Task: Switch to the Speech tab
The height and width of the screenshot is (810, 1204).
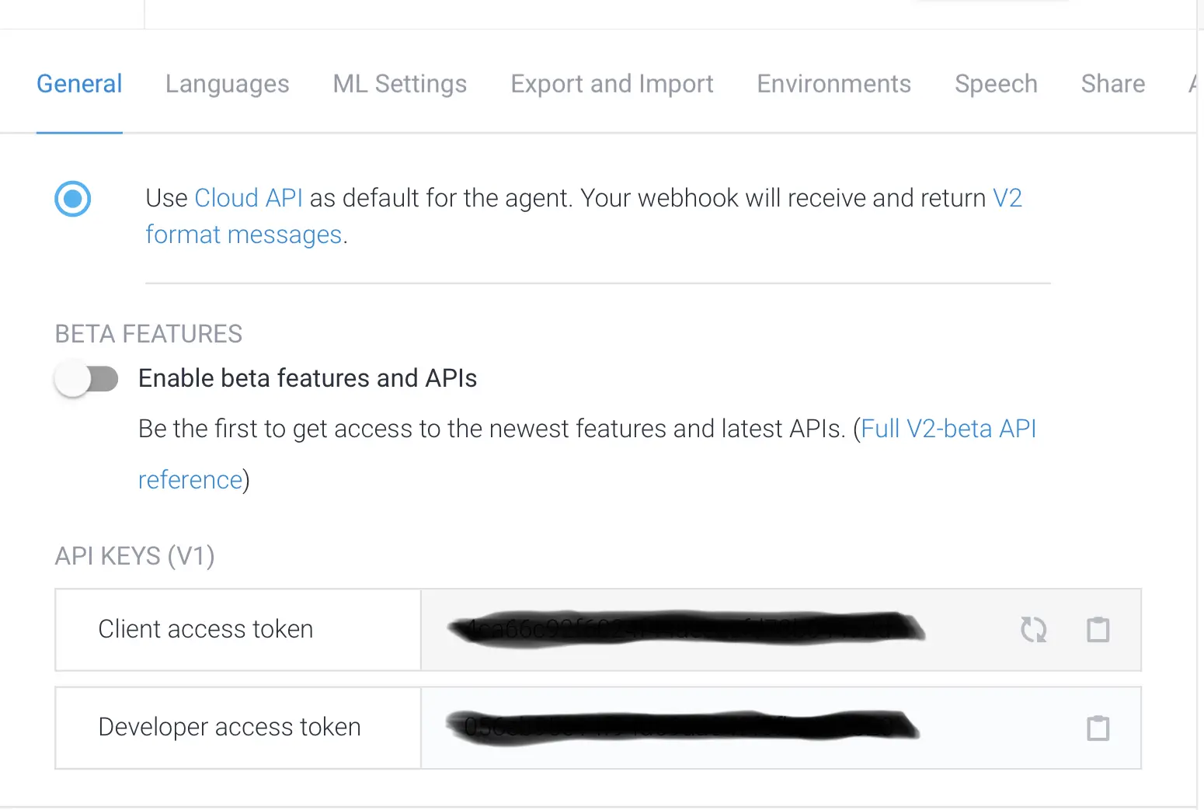Action: pyautogui.click(x=996, y=84)
